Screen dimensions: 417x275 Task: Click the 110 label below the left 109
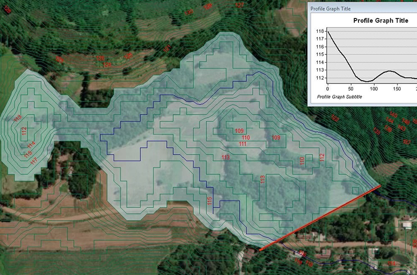[245, 138]
